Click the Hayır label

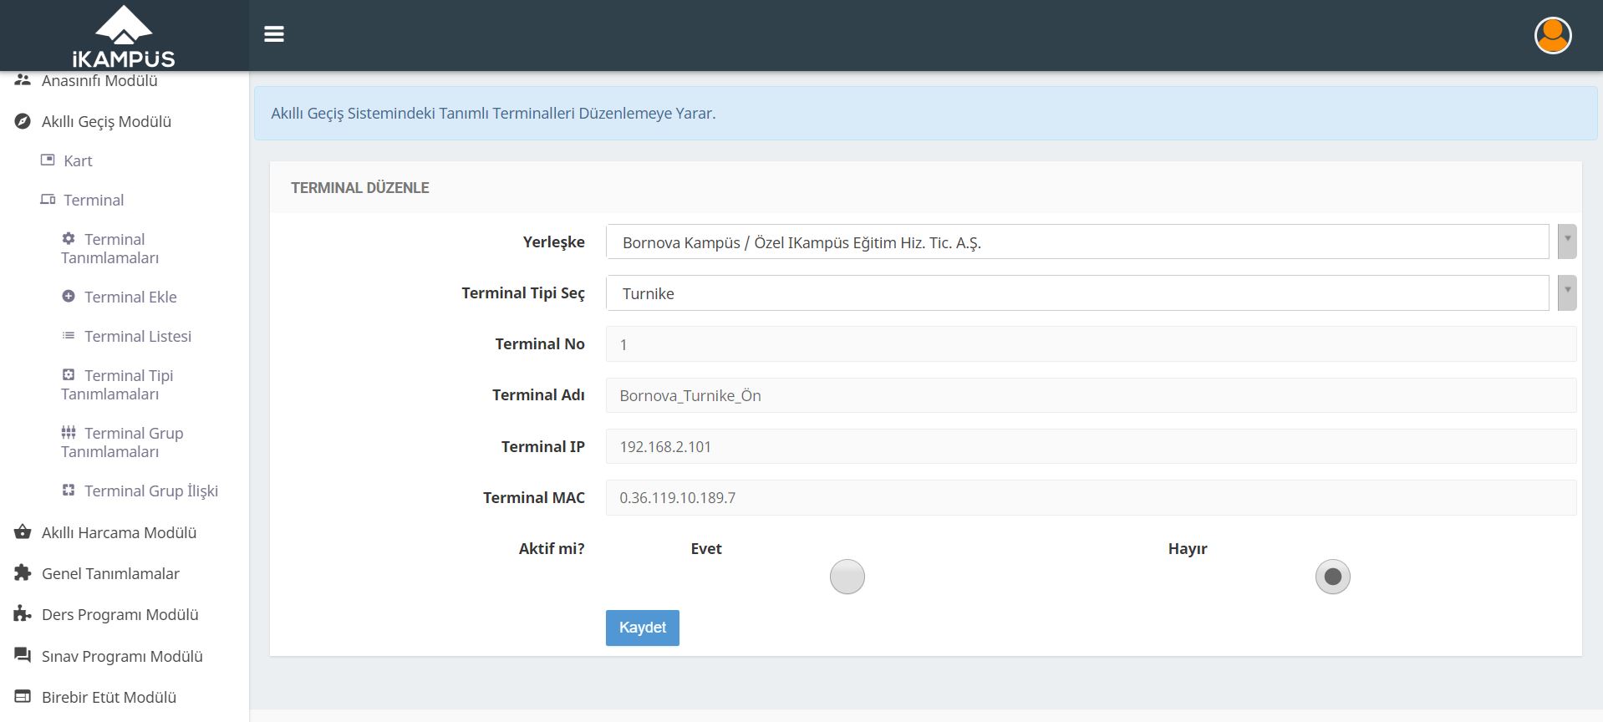(1188, 548)
